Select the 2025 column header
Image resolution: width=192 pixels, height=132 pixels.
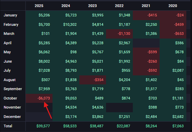pos(39,6)
